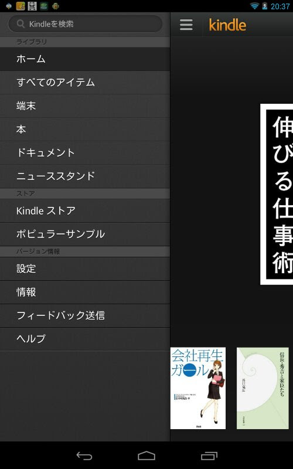
Task: Open the 会社再生ガール book cover
Action: tap(198, 388)
